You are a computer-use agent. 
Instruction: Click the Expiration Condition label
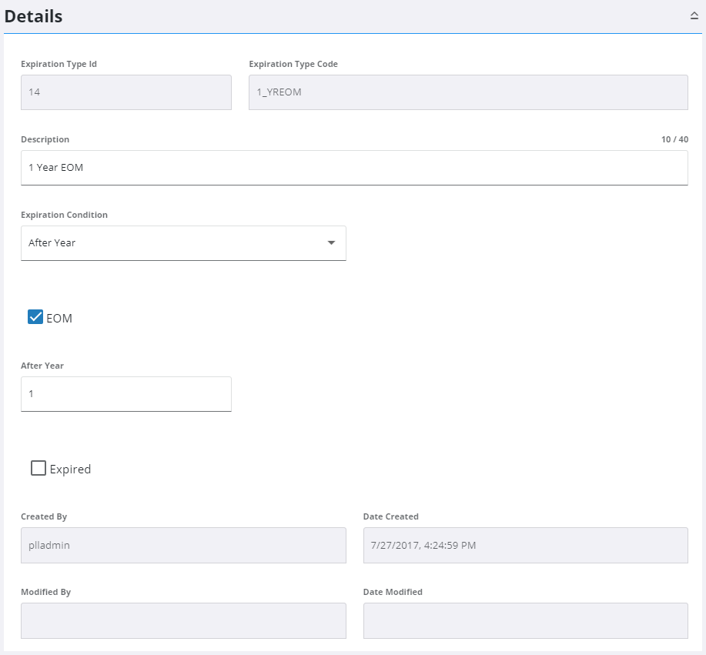pos(64,216)
